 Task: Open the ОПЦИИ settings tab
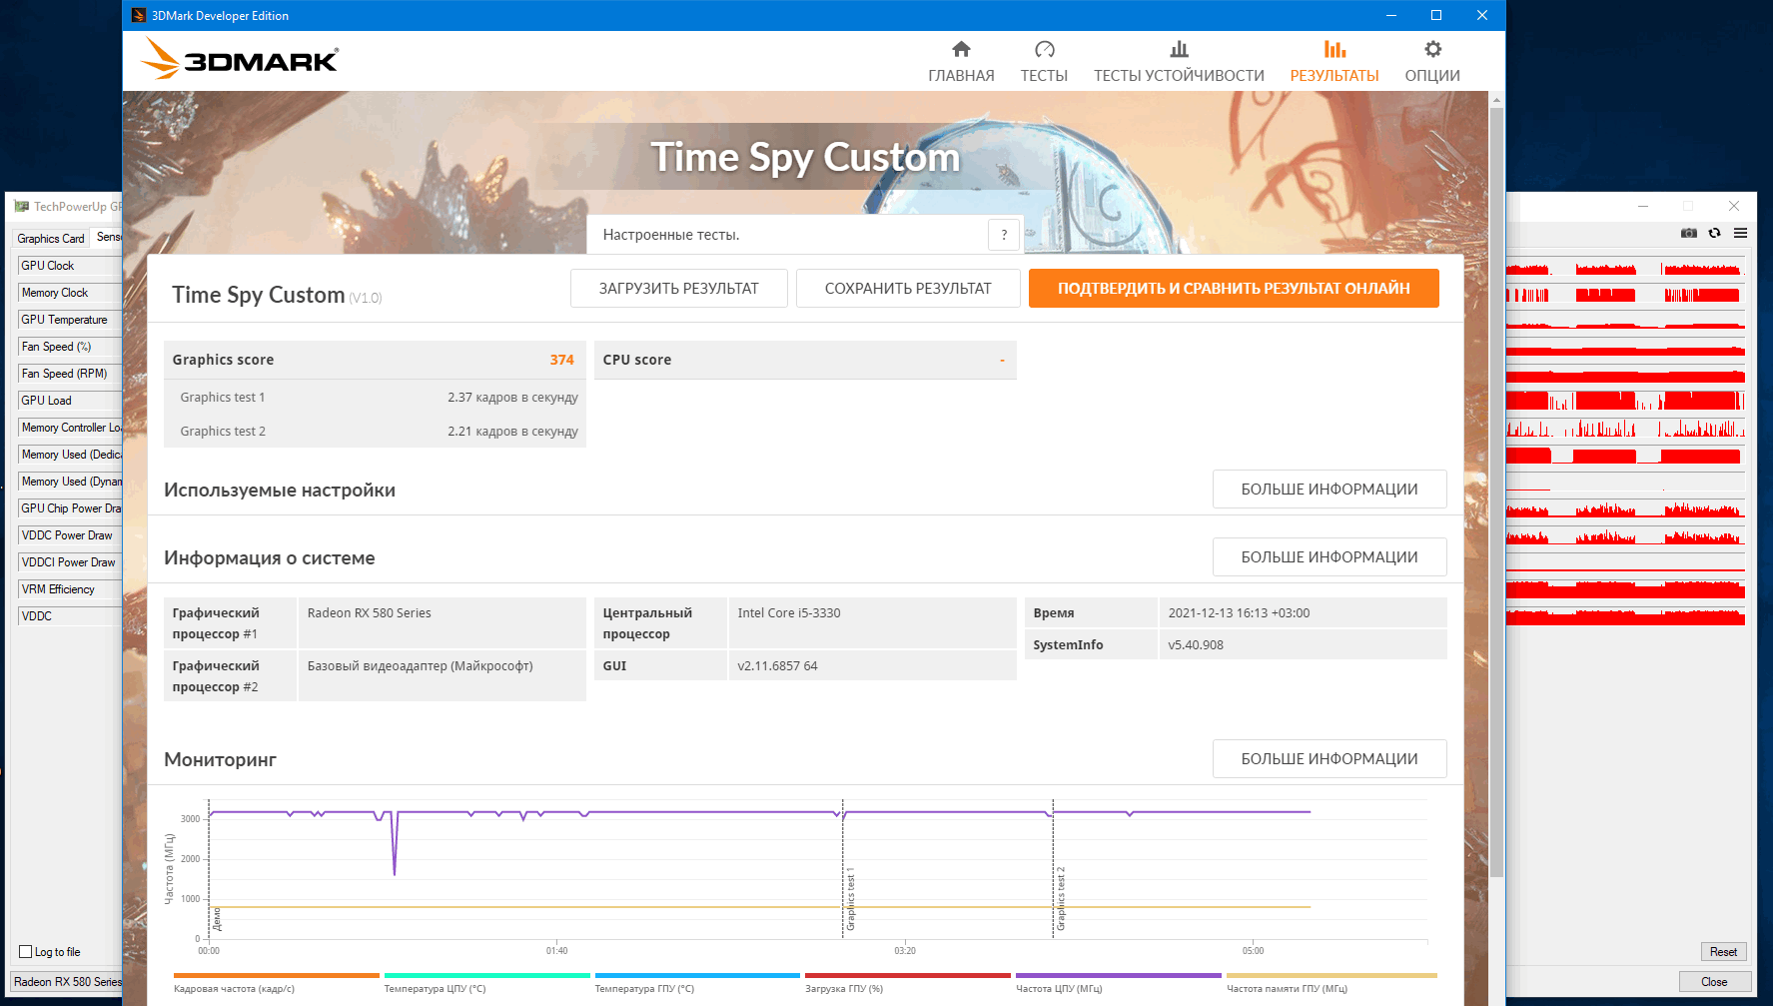tap(1432, 62)
